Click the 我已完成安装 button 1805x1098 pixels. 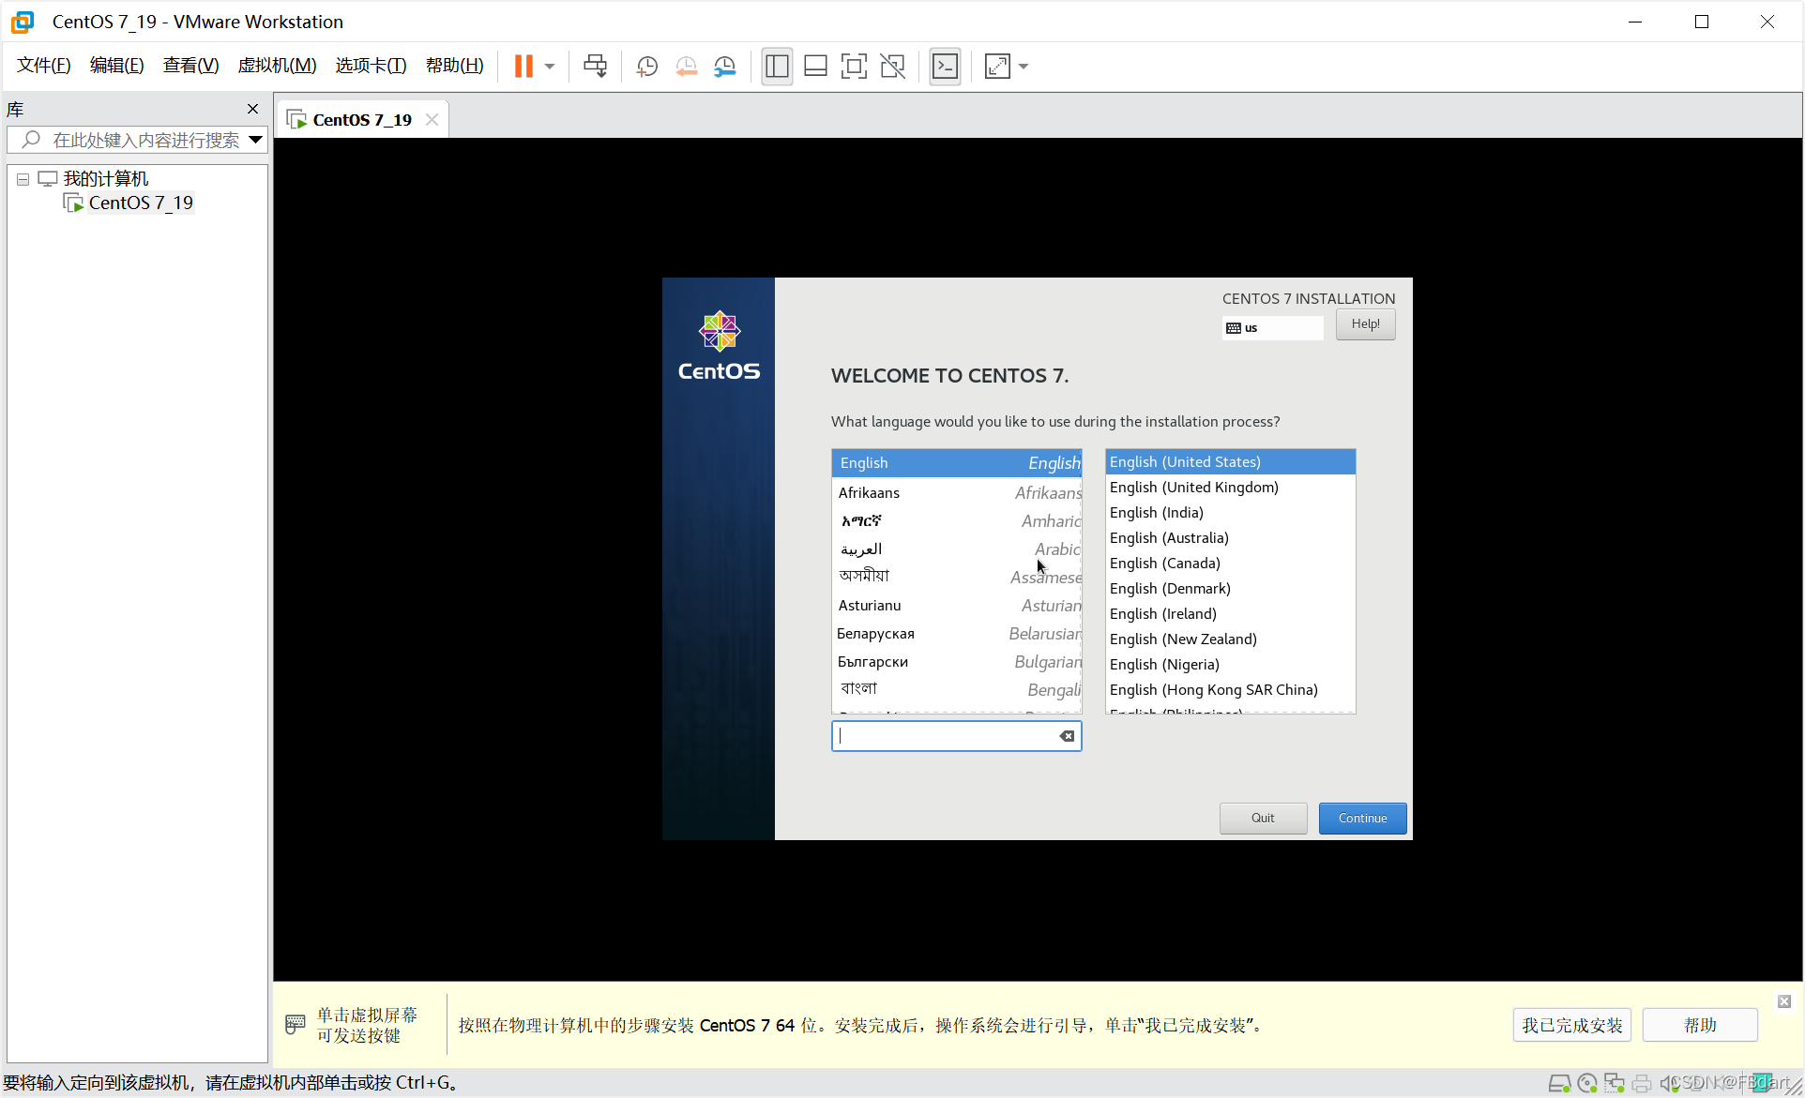point(1571,1025)
